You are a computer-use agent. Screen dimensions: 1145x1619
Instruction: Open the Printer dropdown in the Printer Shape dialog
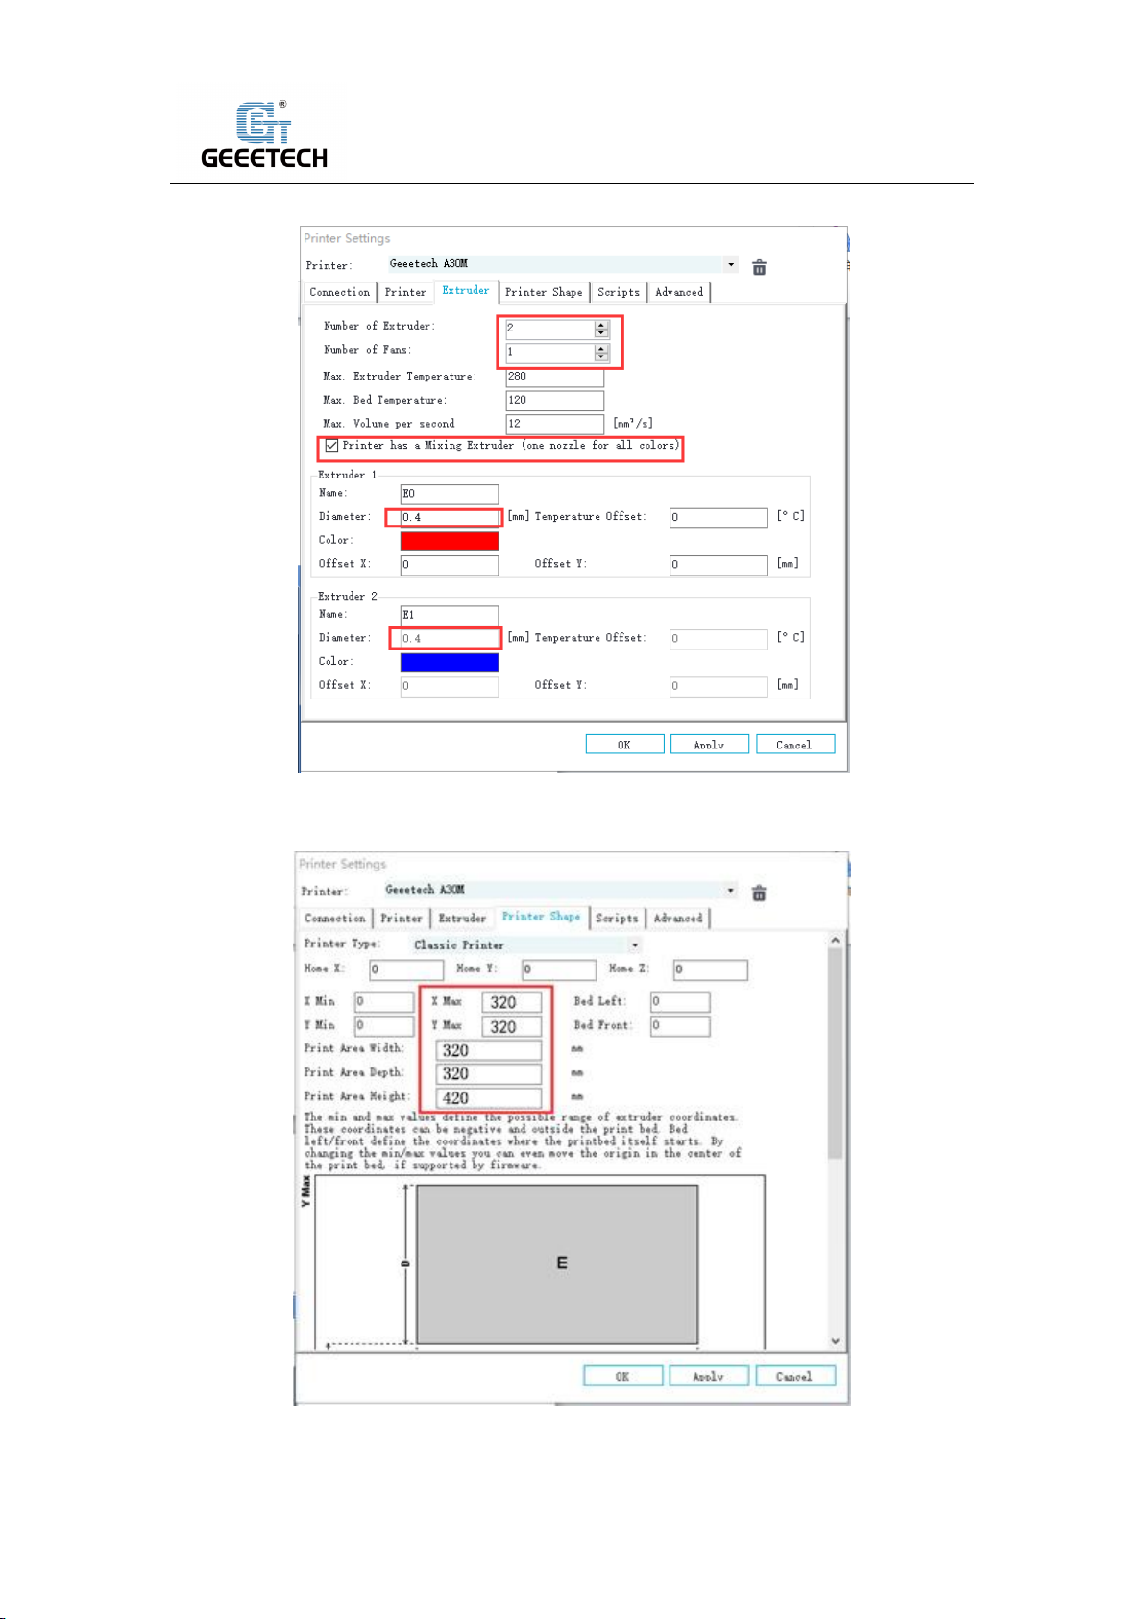pos(731,891)
